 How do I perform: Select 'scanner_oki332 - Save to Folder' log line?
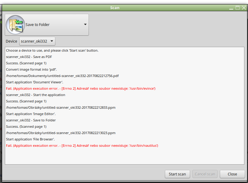click(x=31, y=120)
